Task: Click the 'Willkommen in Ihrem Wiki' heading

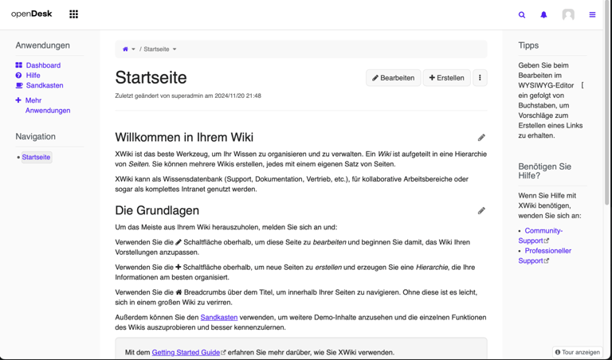Action: coord(184,137)
